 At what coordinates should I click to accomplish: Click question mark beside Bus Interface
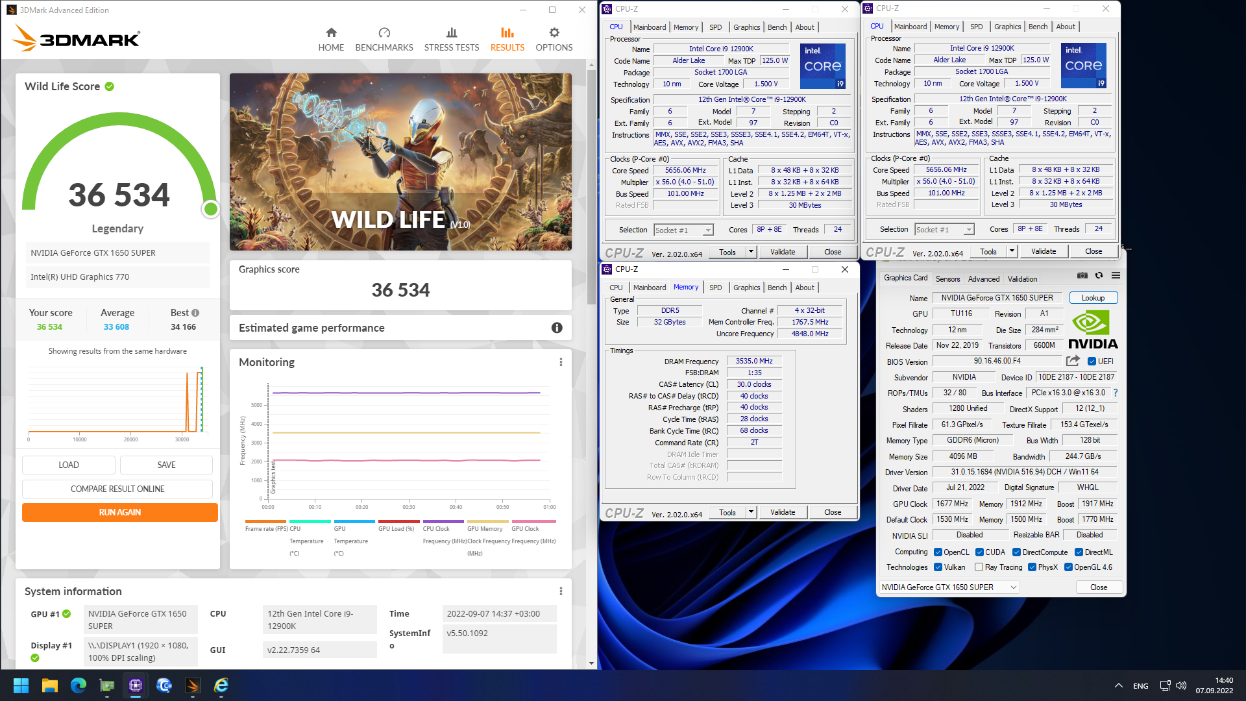pyautogui.click(x=1116, y=393)
